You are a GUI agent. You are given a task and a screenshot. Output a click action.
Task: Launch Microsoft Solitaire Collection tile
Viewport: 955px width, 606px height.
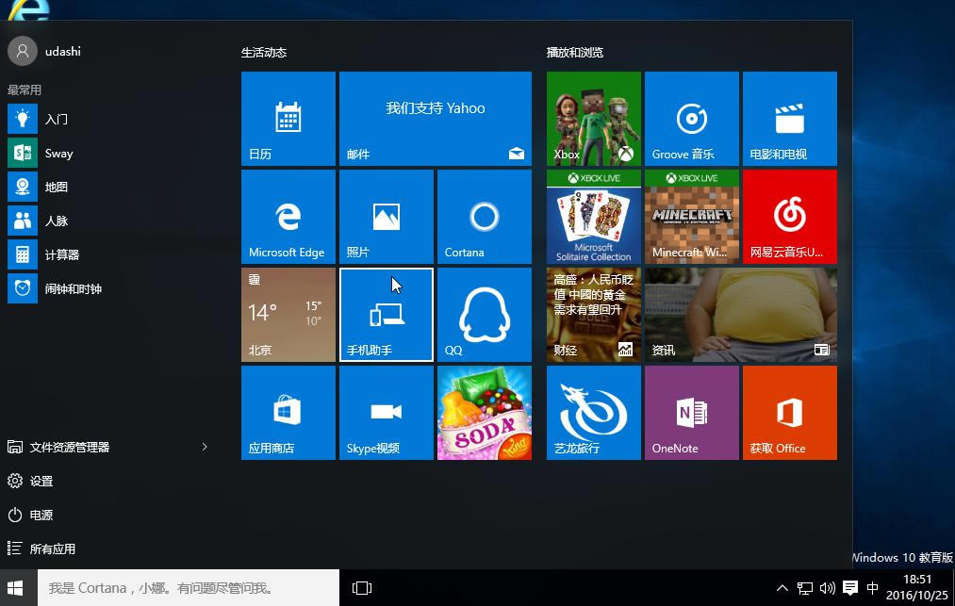594,217
